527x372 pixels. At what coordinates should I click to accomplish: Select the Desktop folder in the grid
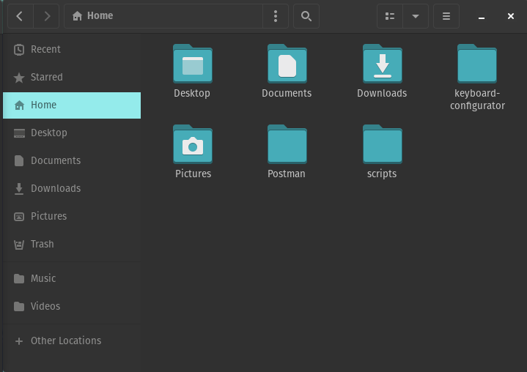[192, 64]
